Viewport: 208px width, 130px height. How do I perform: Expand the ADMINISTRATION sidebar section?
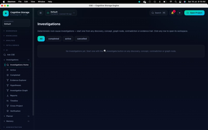[x=13, y=127]
